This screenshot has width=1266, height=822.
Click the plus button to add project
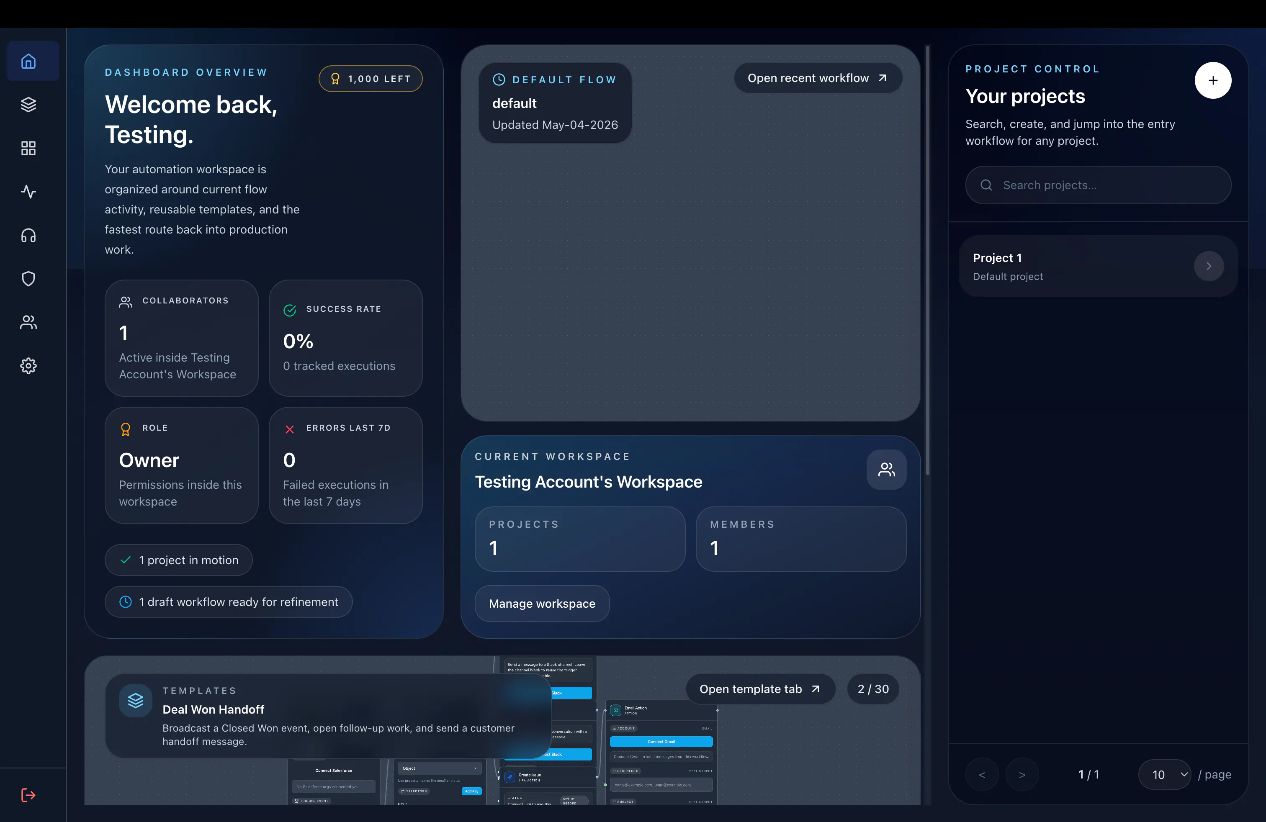pyautogui.click(x=1213, y=80)
